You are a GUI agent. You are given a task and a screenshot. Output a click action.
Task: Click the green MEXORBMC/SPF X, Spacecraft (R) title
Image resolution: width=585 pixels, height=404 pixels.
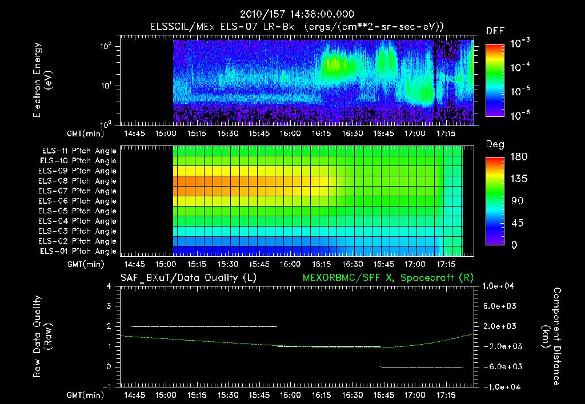coord(388,278)
